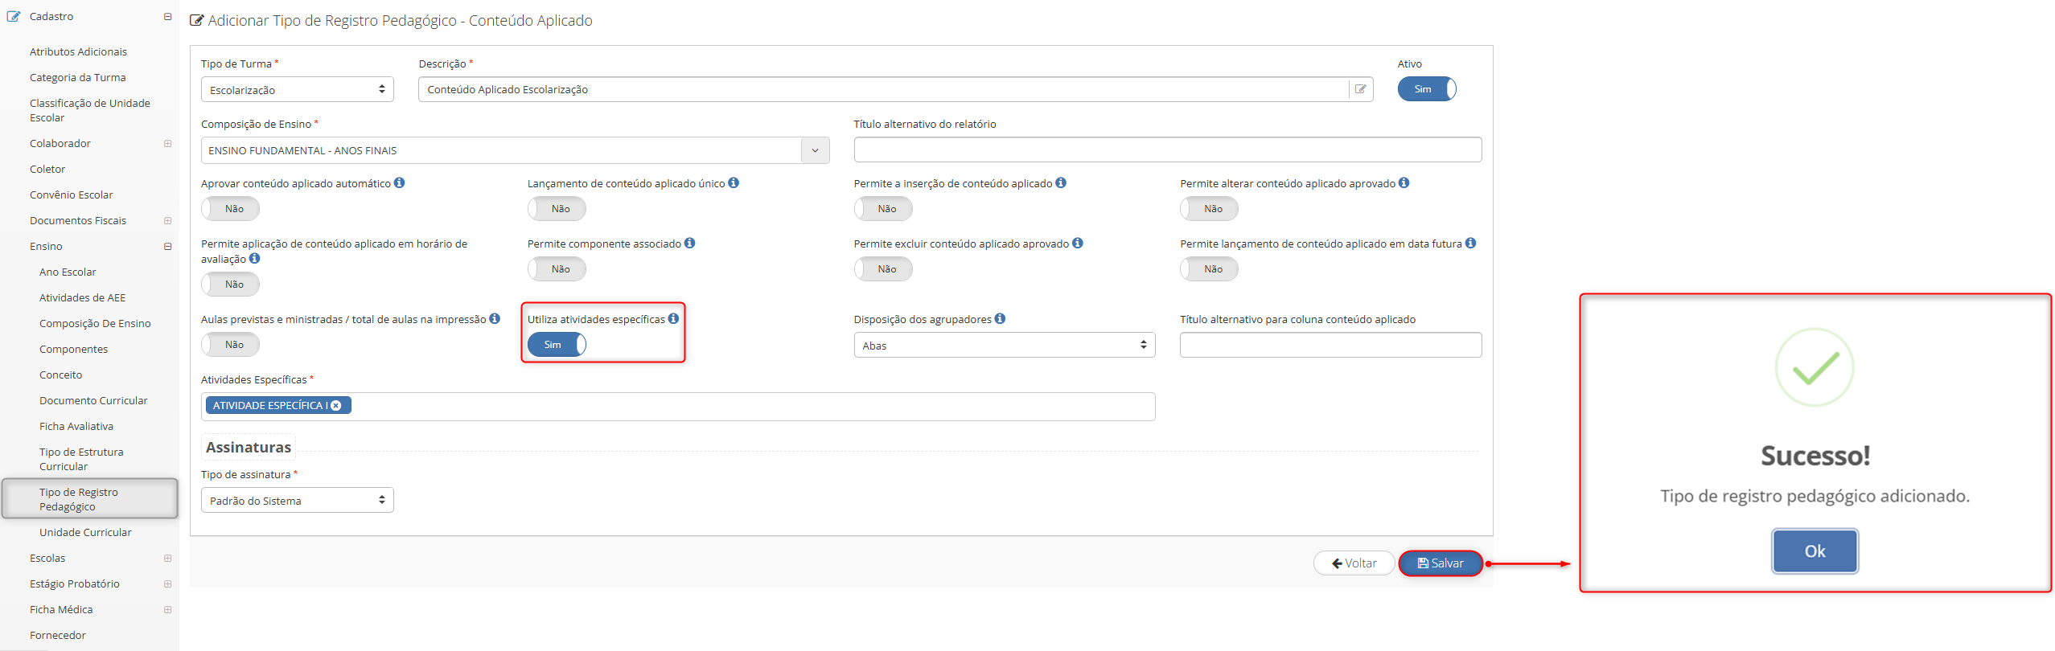The height and width of the screenshot is (651, 2055).
Task: Enable Permite a inserção de conteúdo aplicado
Action: pos(882,209)
